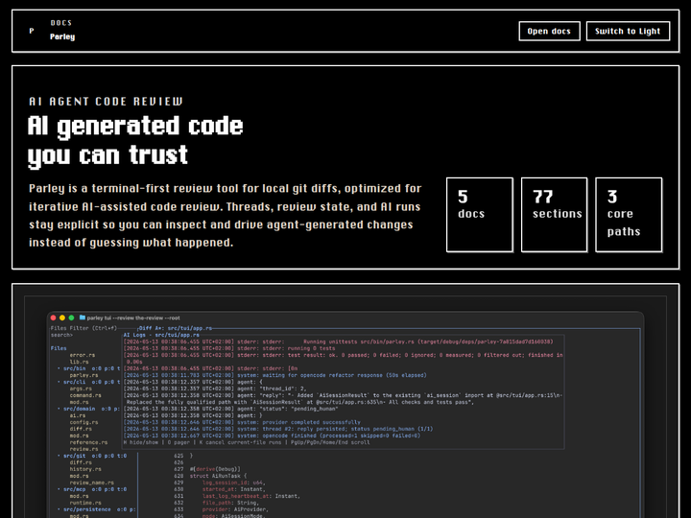Expand the src/domain folder row
This screenshot has height=518, width=691.
88,409
